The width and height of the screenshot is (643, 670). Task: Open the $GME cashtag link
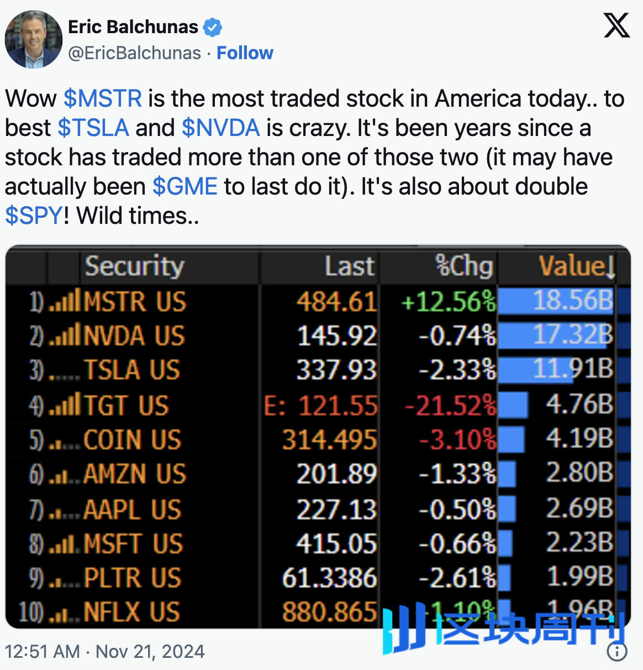pyautogui.click(x=185, y=186)
